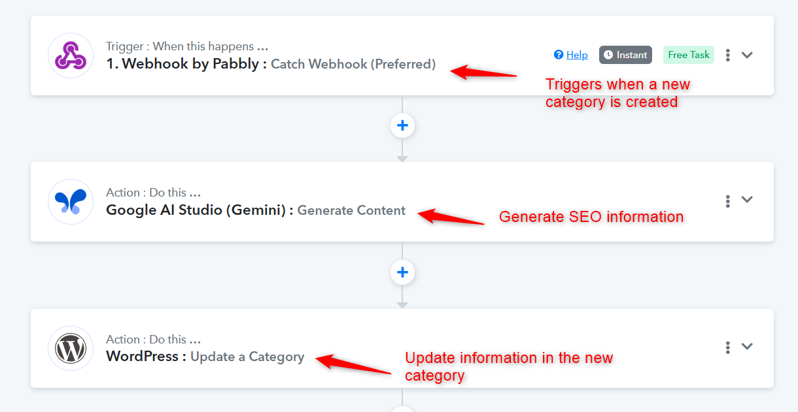Click the Free Task badge
The image size is (798, 412).
click(x=688, y=55)
